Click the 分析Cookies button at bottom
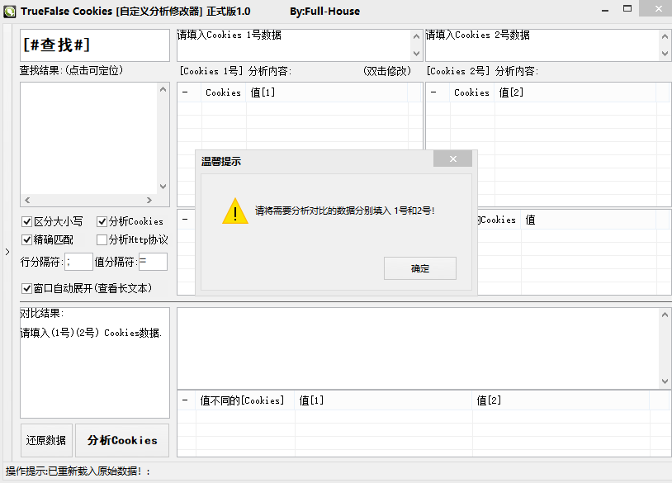 (122, 440)
